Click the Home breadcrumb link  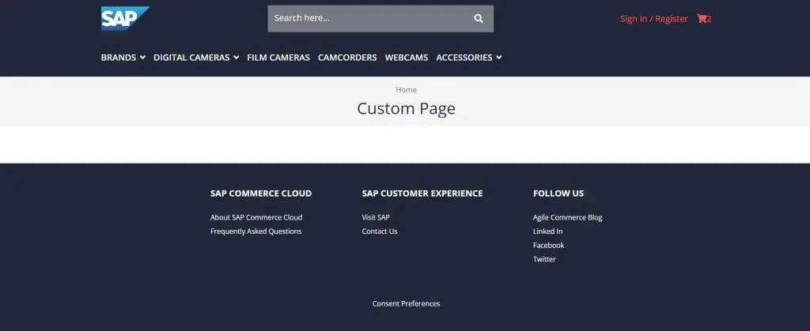click(406, 90)
